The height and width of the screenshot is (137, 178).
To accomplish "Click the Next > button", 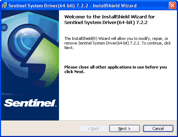I will click(125, 129).
